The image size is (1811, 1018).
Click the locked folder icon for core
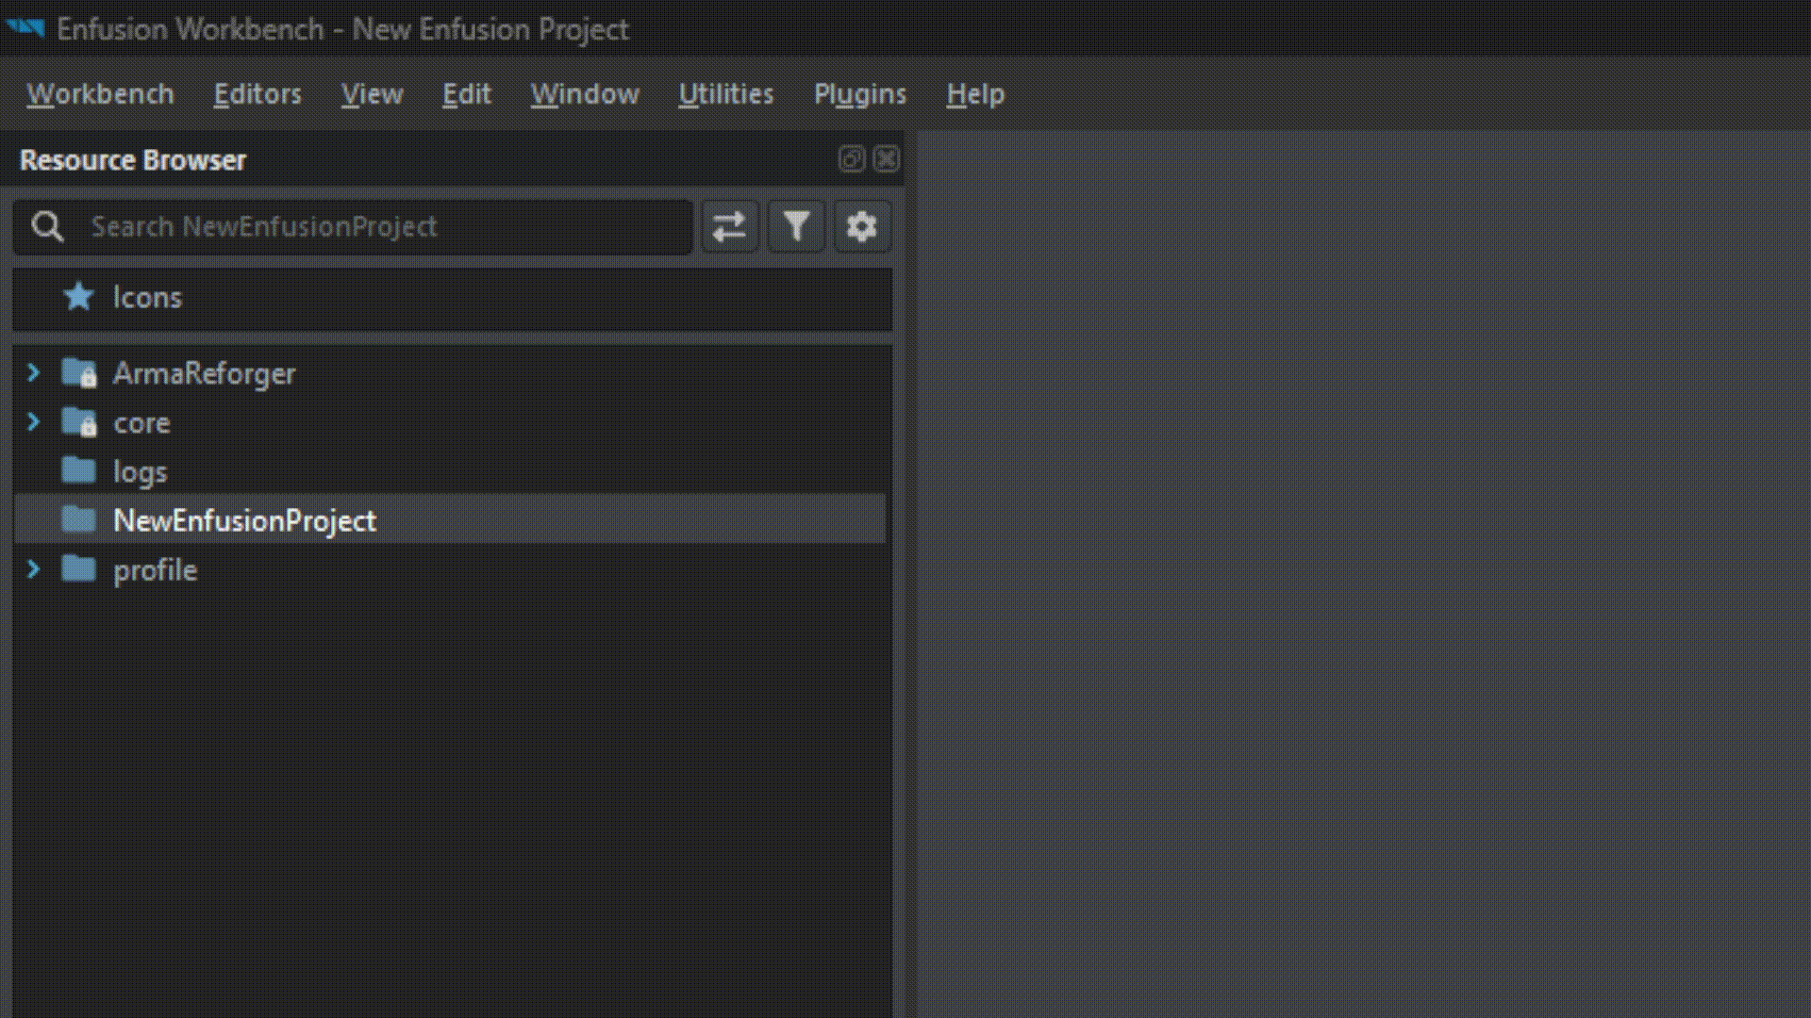(x=79, y=422)
